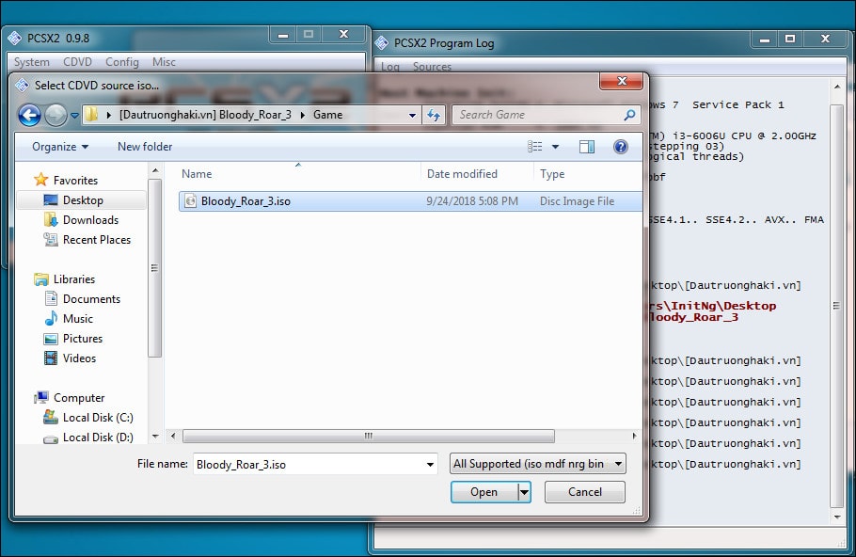Click the PCSX2 Program Log title icon
The height and width of the screenshot is (557, 856).
coord(382,42)
